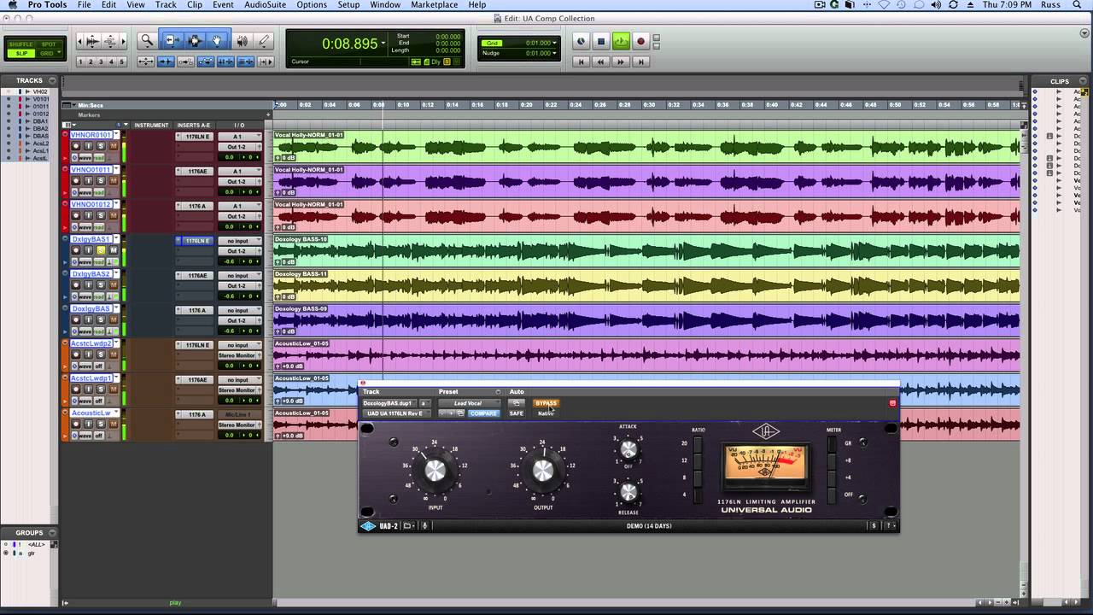
Task: Click the Rewind transport button
Action: tap(601, 61)
